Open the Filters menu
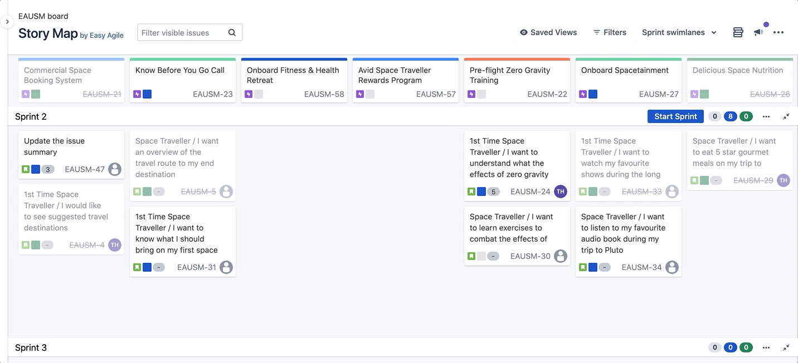Screen dimensions: 798x363 tap(610, 32)
